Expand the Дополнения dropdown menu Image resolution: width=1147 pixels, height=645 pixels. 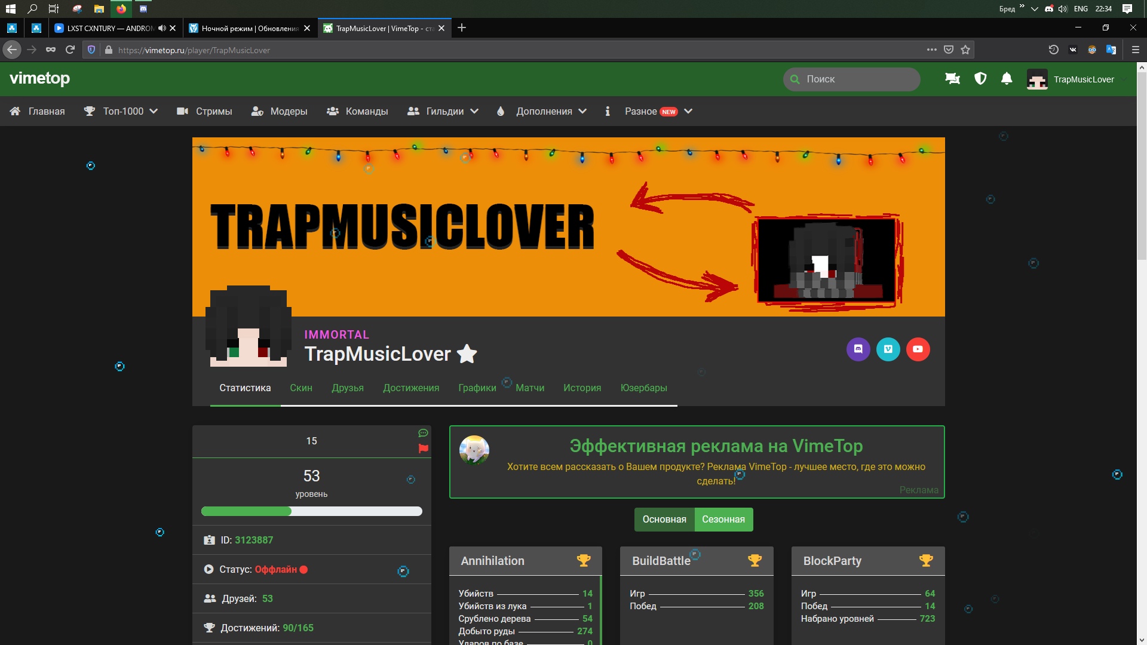click(x=542, y=112)
